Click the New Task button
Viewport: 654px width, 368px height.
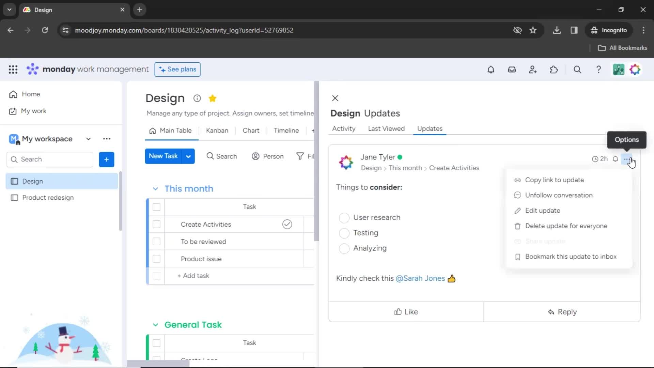click(x=163, y=156)
